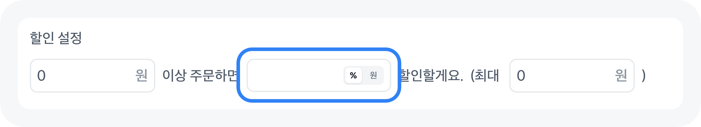Click the %/원 segmented unit switcher
701x127 pixels.
click(x=363, y=75)
